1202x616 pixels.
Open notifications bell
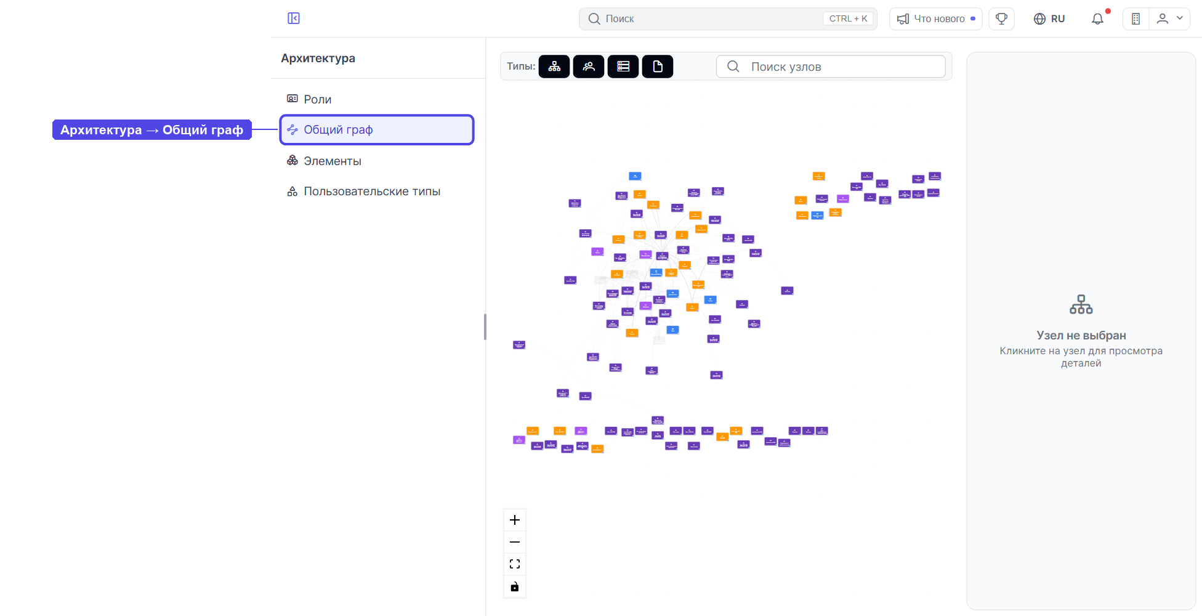click(x=1097, y=19)
